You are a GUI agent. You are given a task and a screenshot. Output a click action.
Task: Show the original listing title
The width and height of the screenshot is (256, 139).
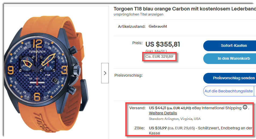(138, 14)
